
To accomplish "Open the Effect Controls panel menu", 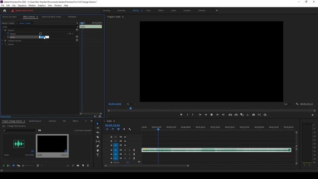I will click(x=37, y=16).
